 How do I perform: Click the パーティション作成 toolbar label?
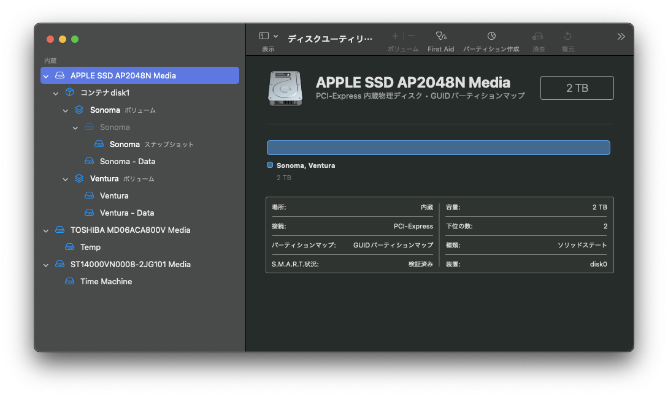click(491, 50)
